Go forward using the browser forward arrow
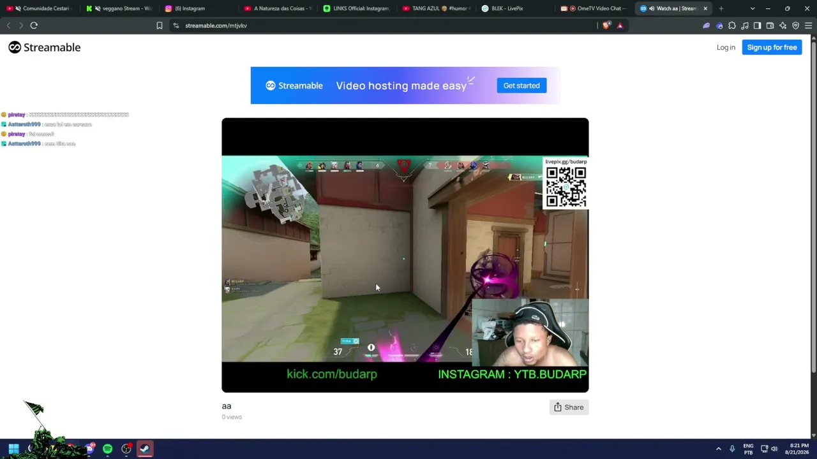 [21, 25]
